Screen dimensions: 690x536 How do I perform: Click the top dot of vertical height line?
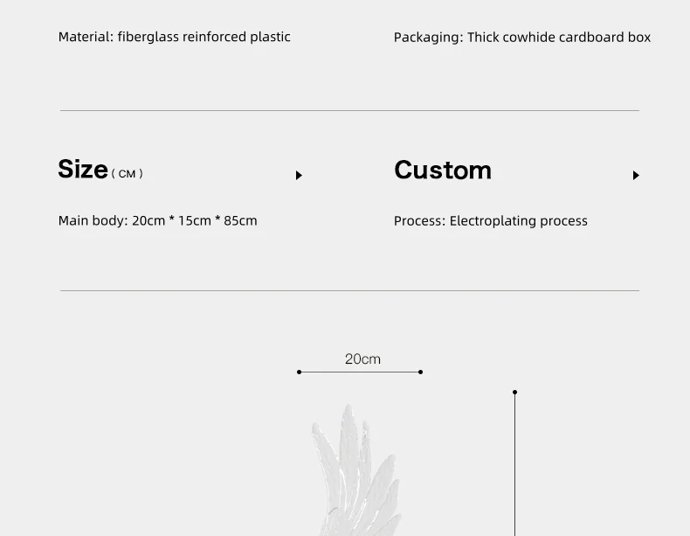514,392
